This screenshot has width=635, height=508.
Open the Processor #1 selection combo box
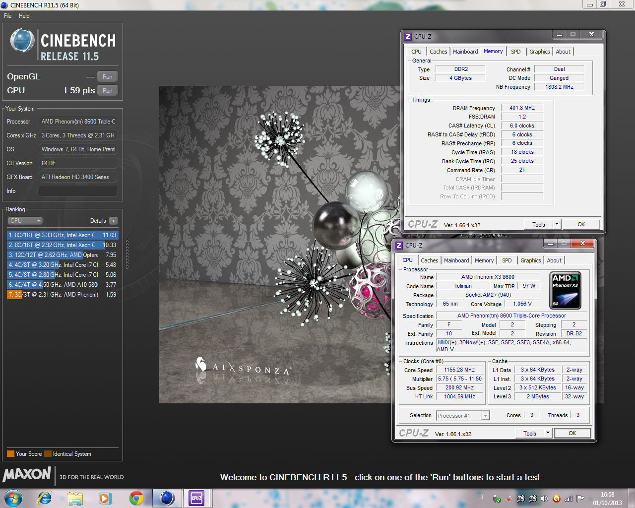pyautogui.click(x=463, y=416)
